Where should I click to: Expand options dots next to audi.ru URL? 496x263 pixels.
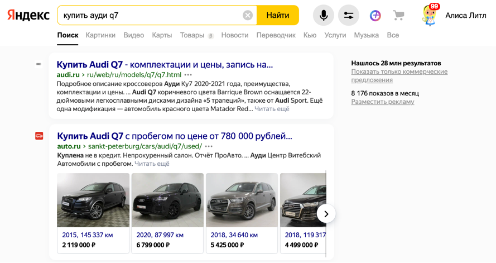point(188,75)
